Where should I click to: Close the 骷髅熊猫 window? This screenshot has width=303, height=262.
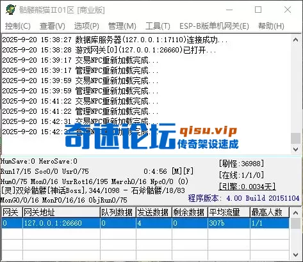(x=288, y=10)
